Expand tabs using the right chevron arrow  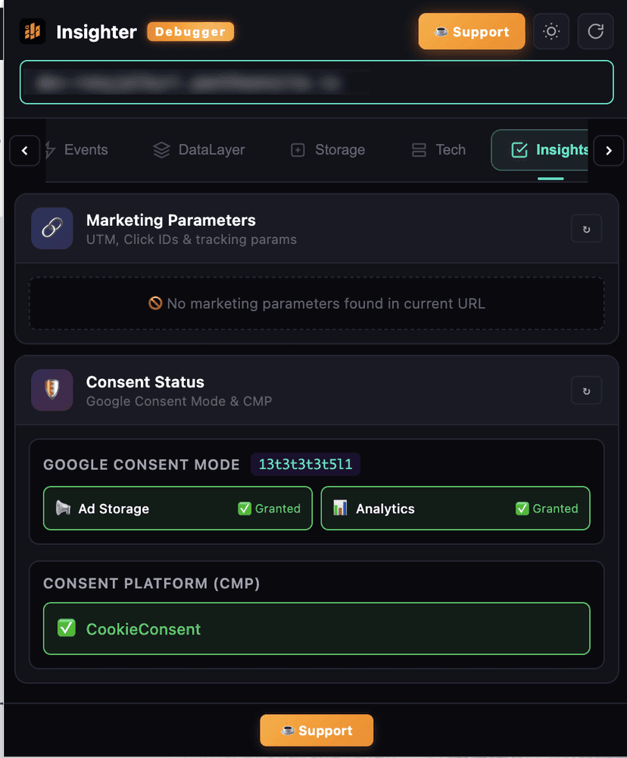(x=608, y=150)
